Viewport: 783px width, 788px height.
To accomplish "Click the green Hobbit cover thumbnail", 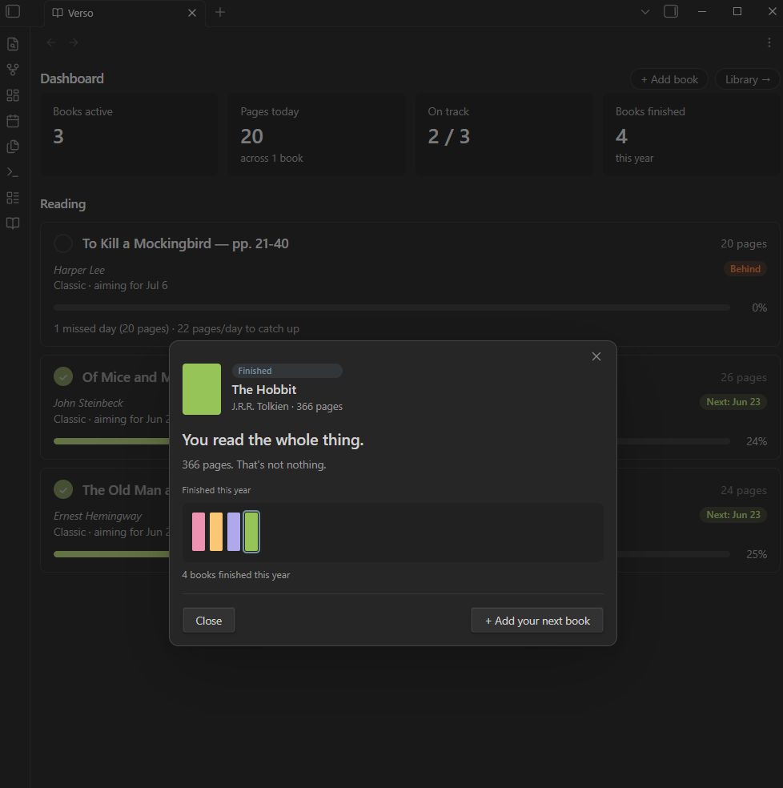I will pyautogui.click(x=202, y=389).
